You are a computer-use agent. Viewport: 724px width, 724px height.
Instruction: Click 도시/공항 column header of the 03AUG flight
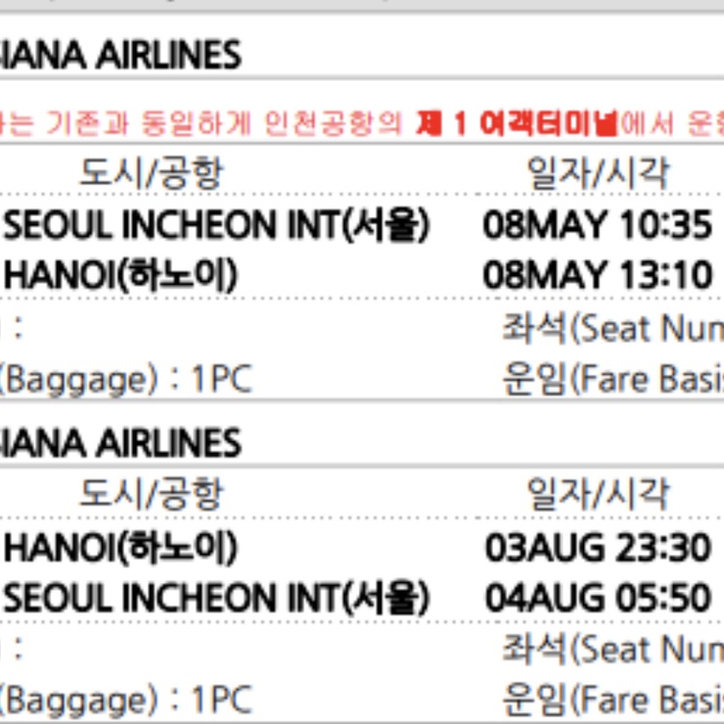coord(152,494)
